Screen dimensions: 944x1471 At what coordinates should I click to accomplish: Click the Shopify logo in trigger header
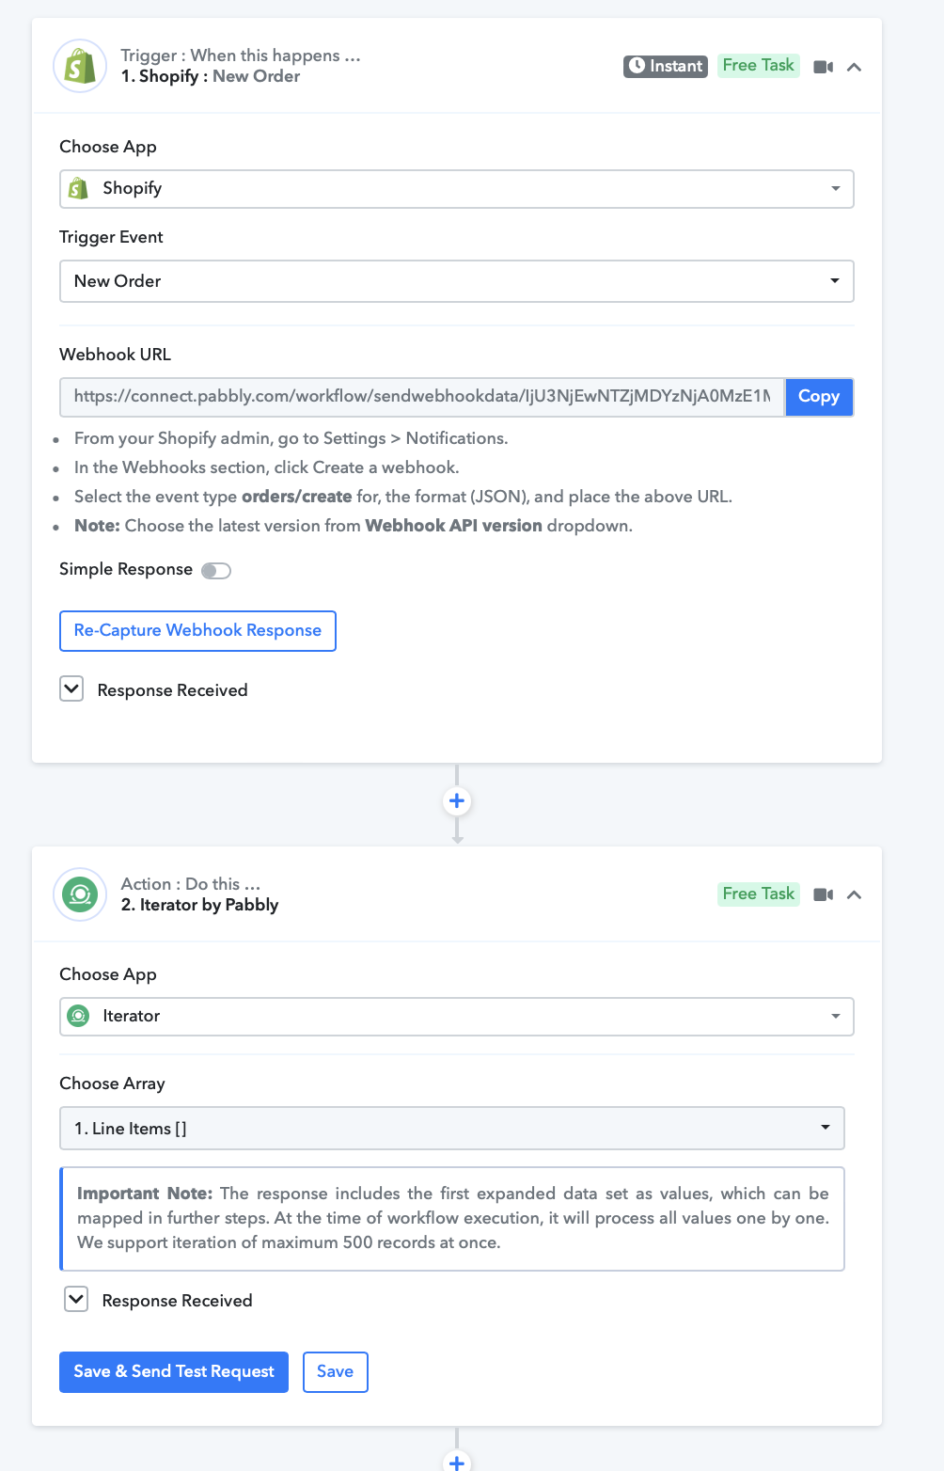(80, 66)
